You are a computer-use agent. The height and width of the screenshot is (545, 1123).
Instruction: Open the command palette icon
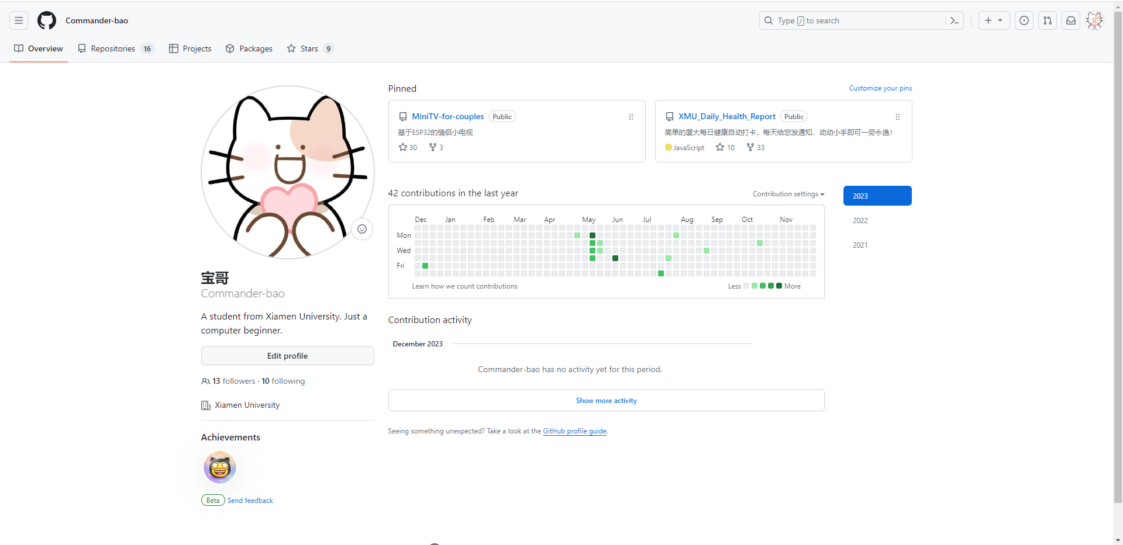click(x=955, y=20)
